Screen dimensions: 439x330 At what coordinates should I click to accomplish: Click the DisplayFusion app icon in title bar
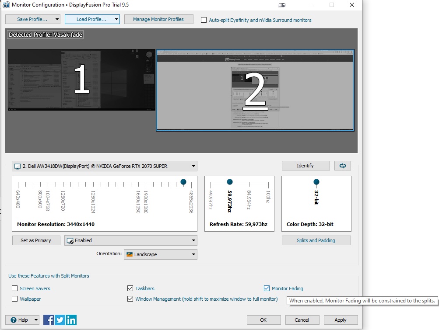pos(6,5)
